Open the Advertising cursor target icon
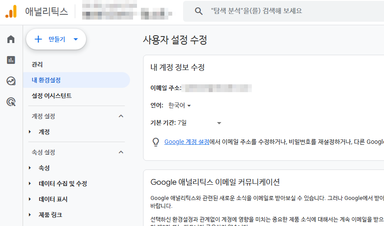 [x=11, y=102]
